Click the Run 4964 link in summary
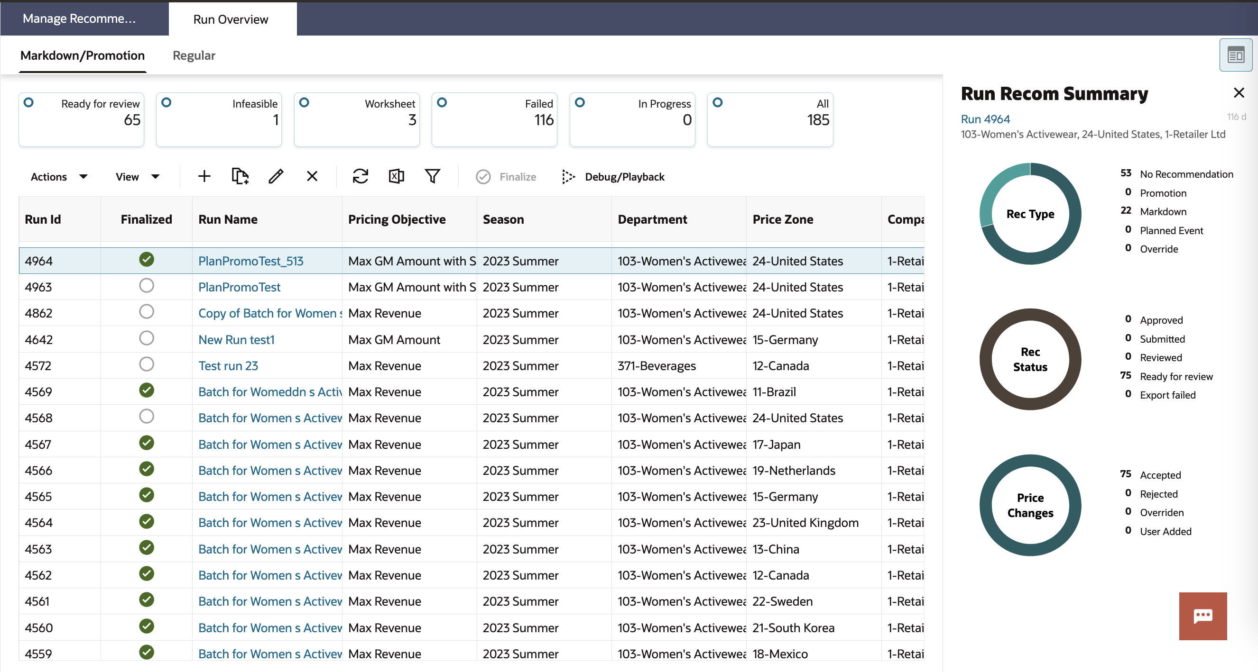Screen dimensions: 1258x672 coord(985,119)
